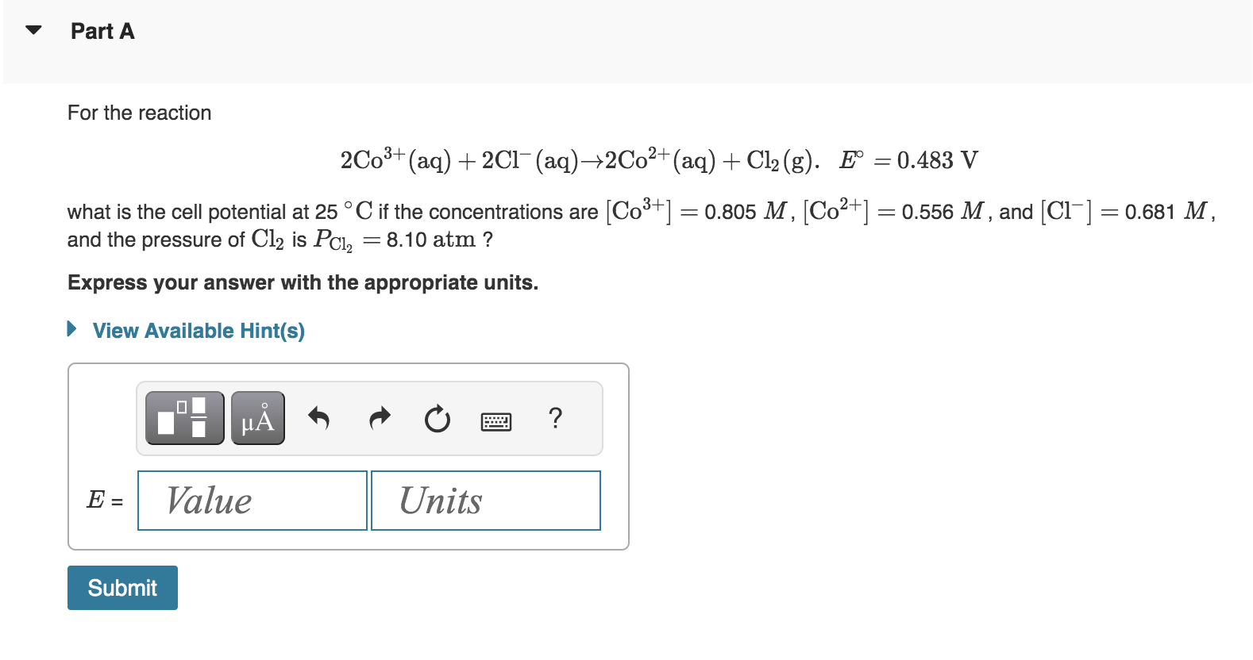Open the answer template palette

[183, 419]
